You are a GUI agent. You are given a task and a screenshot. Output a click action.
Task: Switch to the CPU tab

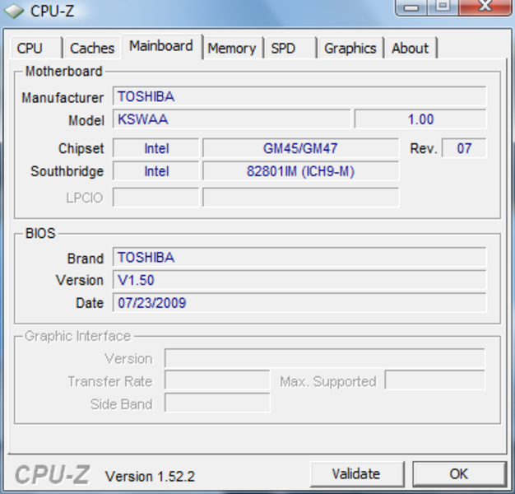pos(36,48)
